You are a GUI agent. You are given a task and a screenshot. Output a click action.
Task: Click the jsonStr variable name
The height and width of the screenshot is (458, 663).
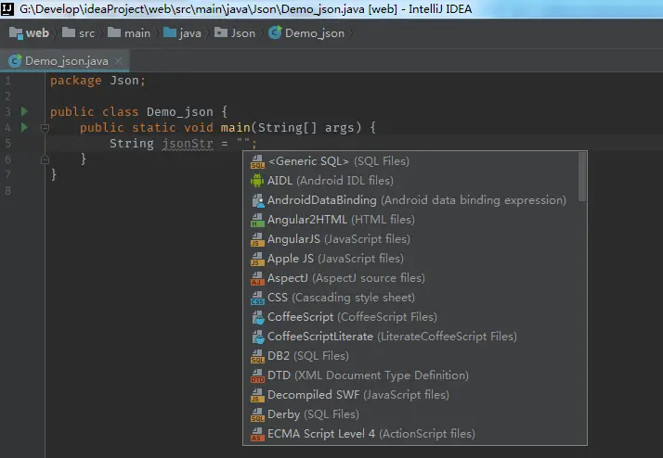click(188, 144)
